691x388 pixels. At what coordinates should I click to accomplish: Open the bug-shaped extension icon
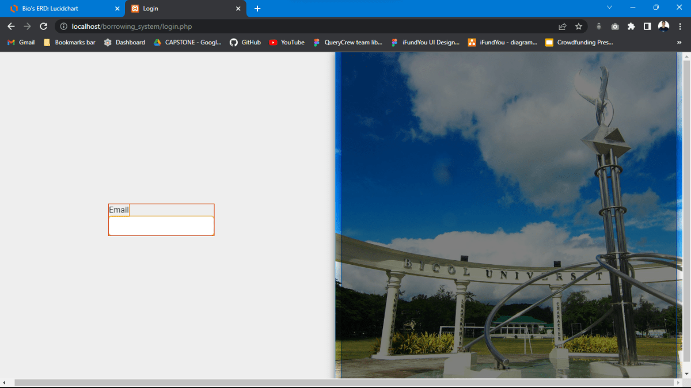(599, 26)
